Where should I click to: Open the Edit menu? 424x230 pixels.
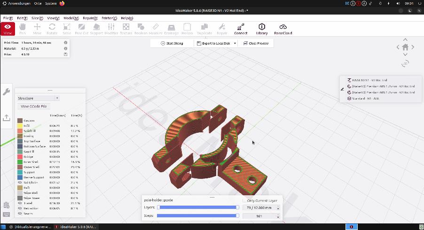click(22, 18)
